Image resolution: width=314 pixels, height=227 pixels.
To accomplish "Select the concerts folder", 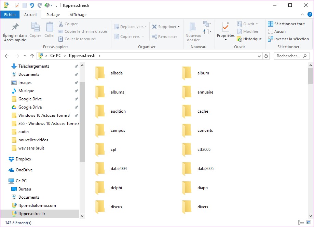I will (x=205, y=130).
